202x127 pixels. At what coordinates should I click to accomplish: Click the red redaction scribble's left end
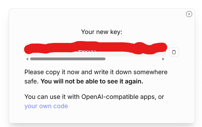click(27, 49)
